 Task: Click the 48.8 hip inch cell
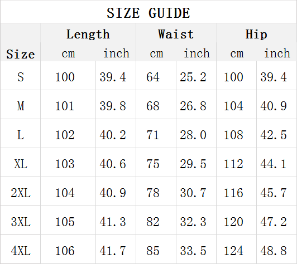point(274,251)
